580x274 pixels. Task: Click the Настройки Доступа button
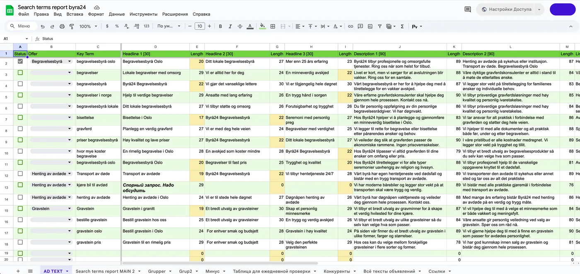tap(510, 9)
